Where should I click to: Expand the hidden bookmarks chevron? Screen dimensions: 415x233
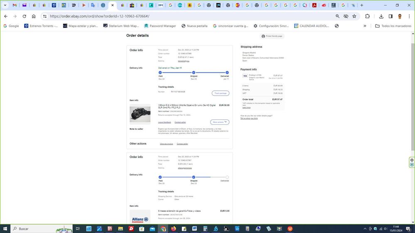pyautogui.click(x=365, y=26)
